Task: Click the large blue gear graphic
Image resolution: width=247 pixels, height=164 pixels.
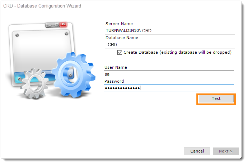Action: point(74,75)
